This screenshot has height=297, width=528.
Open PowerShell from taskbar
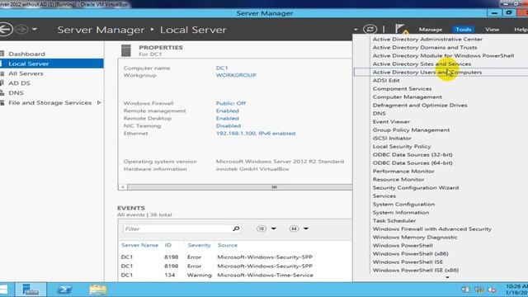pos(64,290)
